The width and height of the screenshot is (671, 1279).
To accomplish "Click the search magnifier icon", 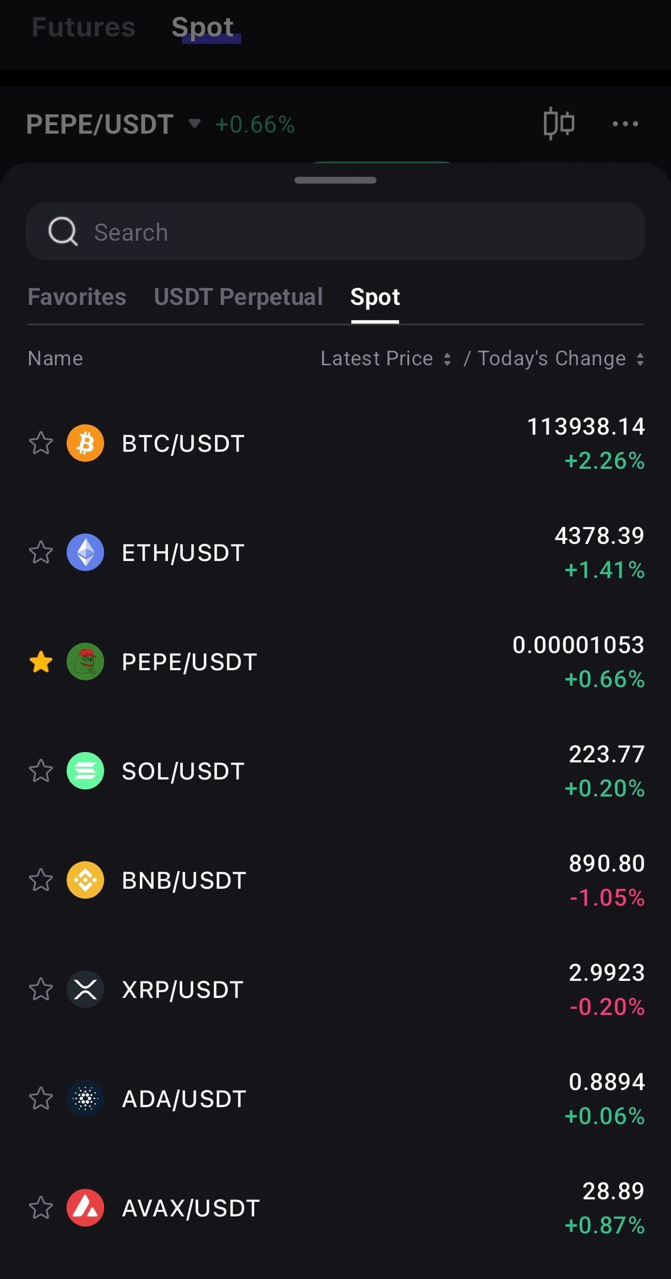I will click(x=63, y=232).
